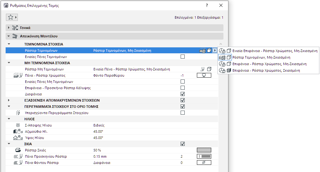
Task: Click the Απεικόνιση Μοντέλου panel icon
Action: pos(15,36)
